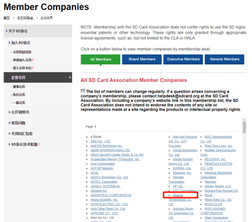Select 执行会员 in the sidebar
The image size is (252, 222).
point(19,95)
